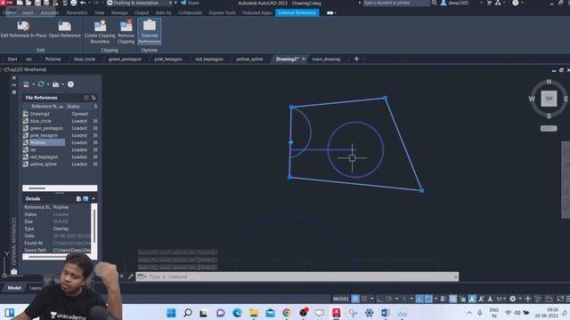570x320 pixels.
Task: Click the Plot printer icon in toolbar
Action: (x=74, y=3)
